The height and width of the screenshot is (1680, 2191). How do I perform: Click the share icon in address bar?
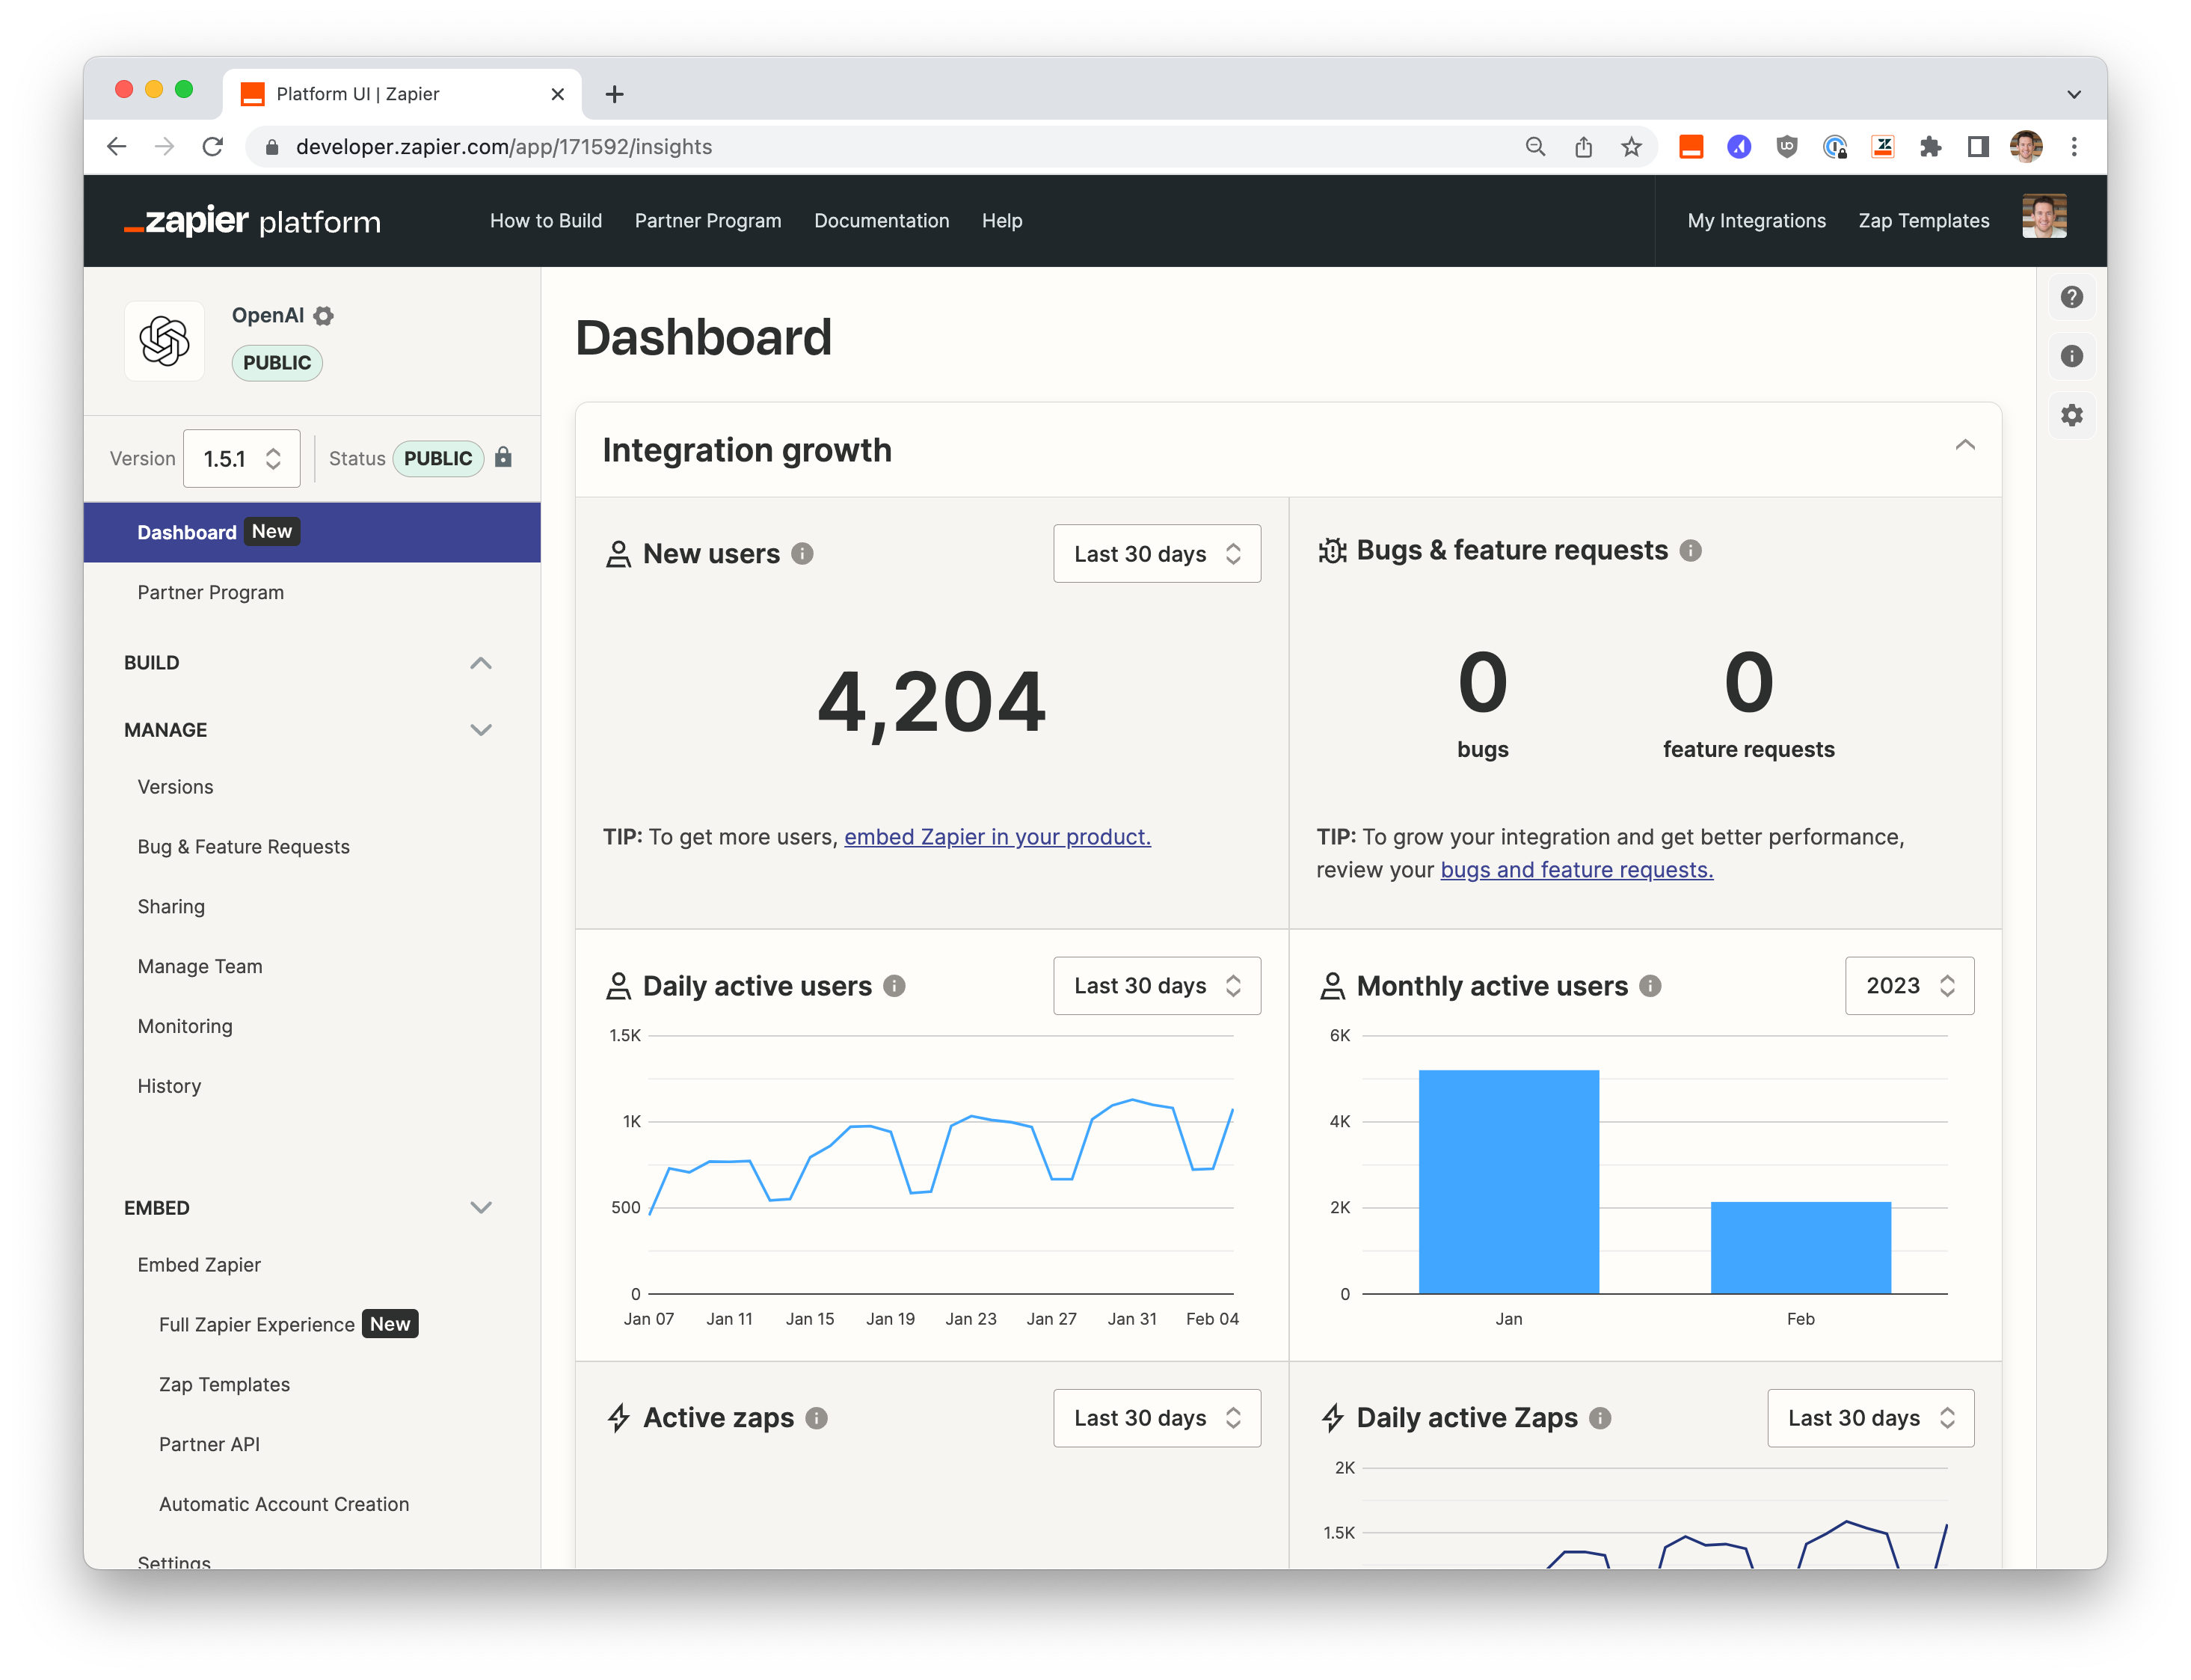(x=1583, y=147)
